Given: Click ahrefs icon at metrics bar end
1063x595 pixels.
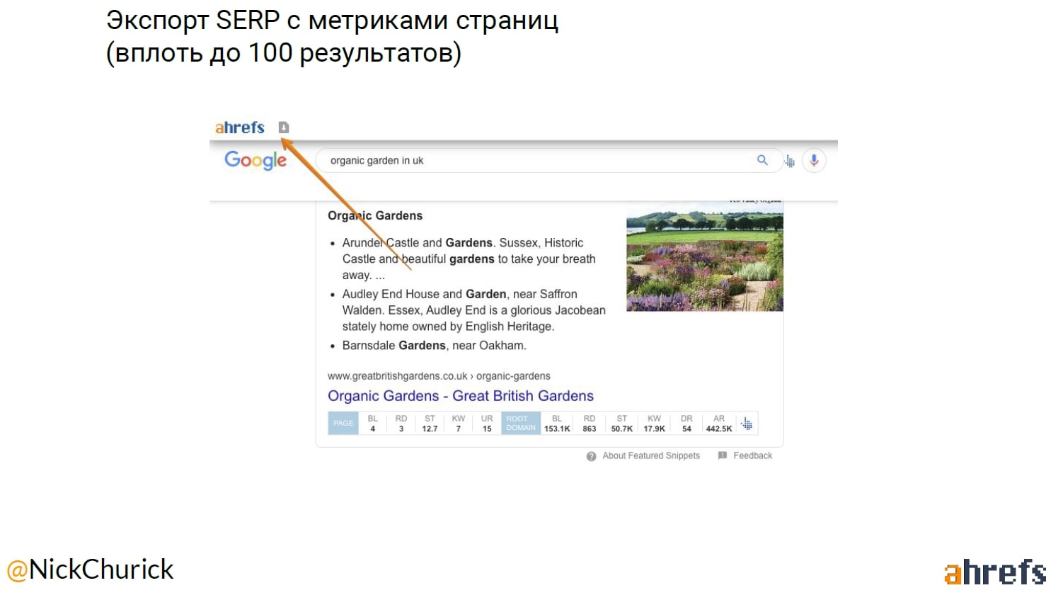Looking at the screenshot, I should (x=747, y=424).
